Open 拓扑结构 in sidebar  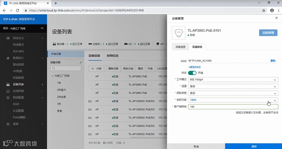coord(18,51)
